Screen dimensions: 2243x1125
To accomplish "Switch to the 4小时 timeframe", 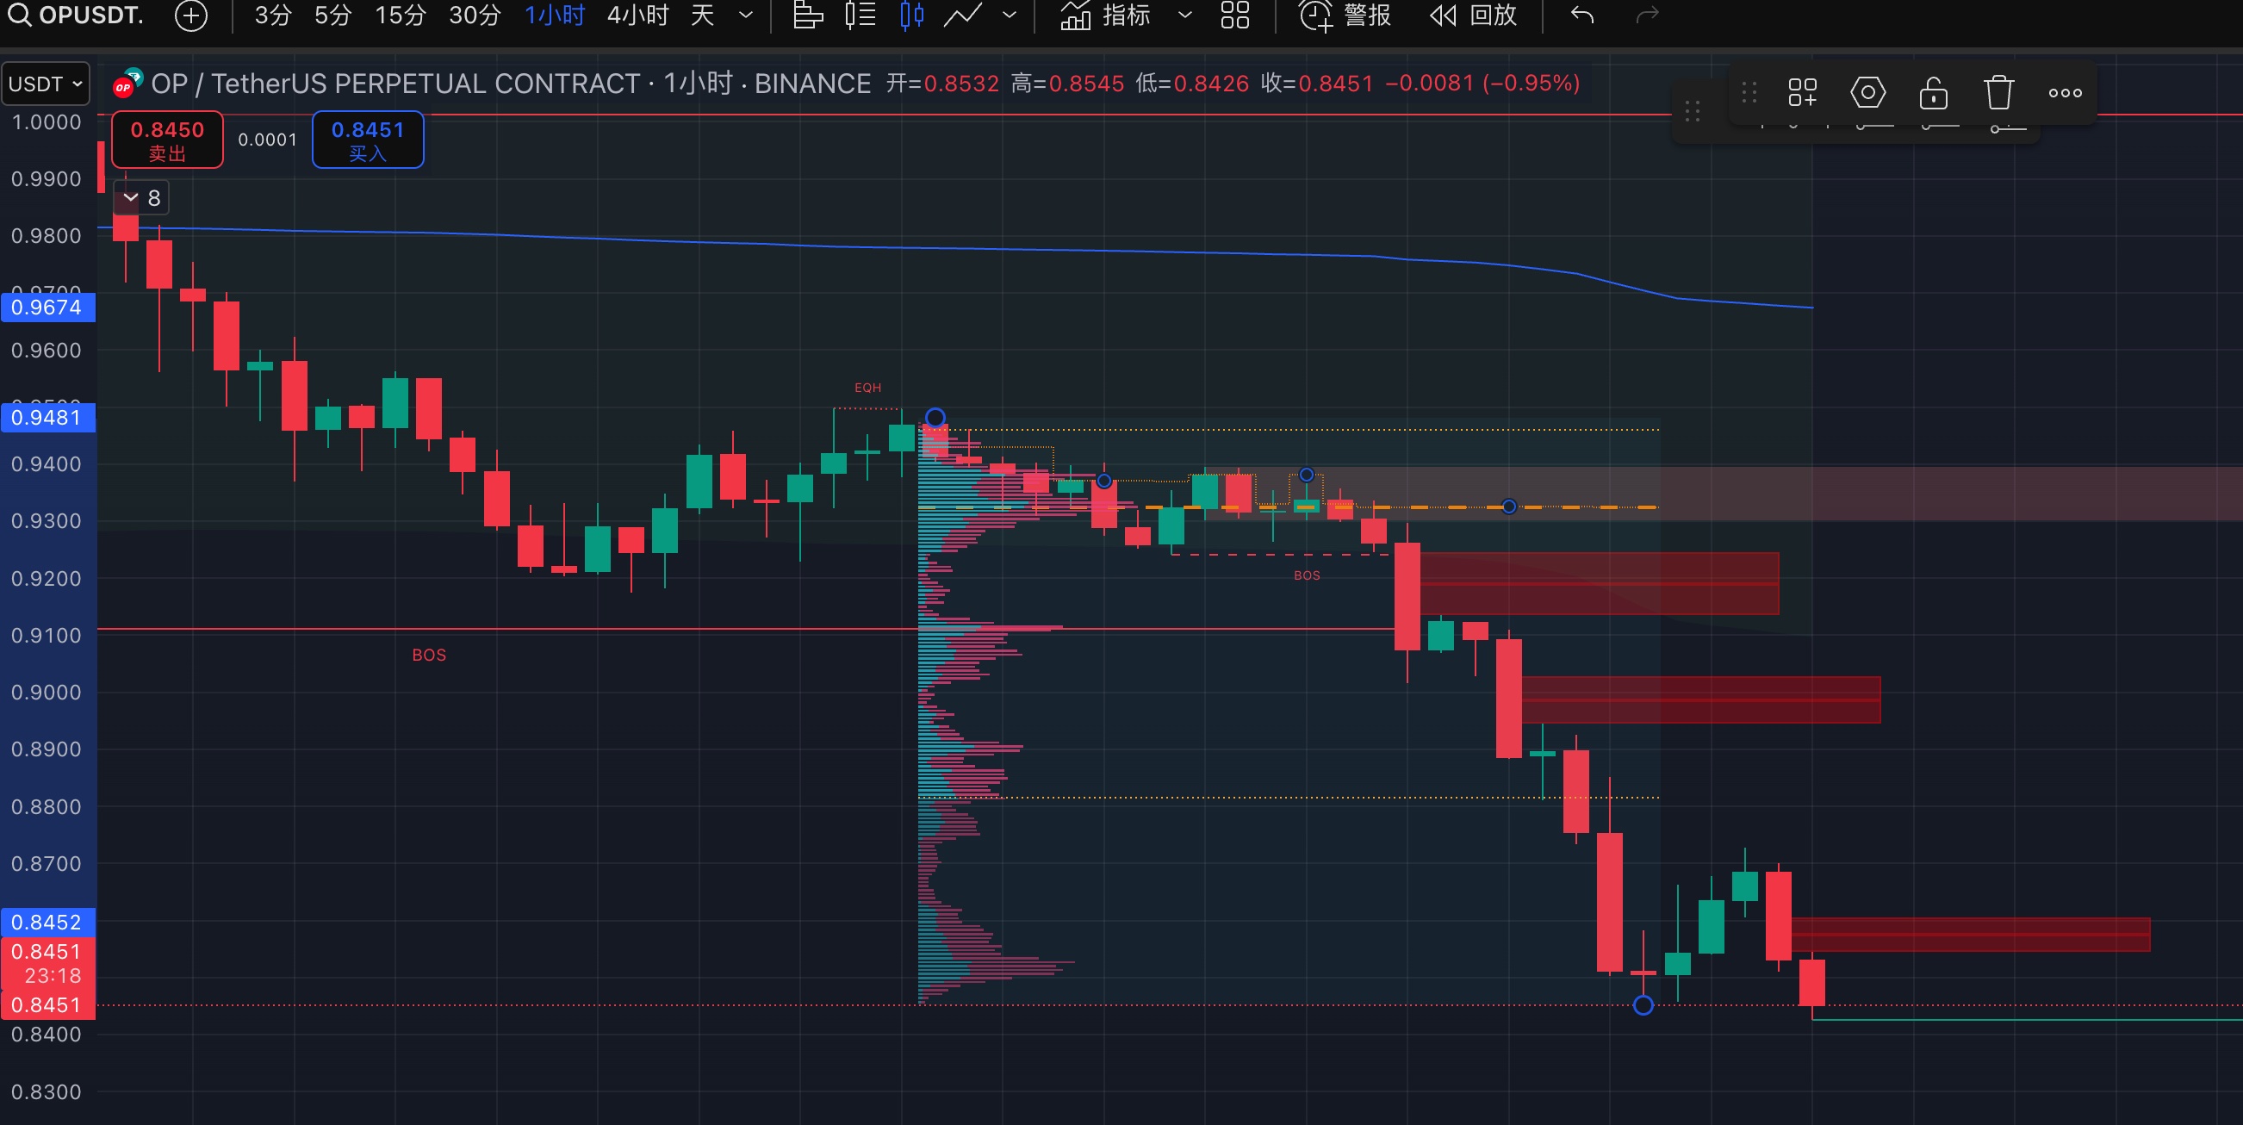I will point(637,15).
